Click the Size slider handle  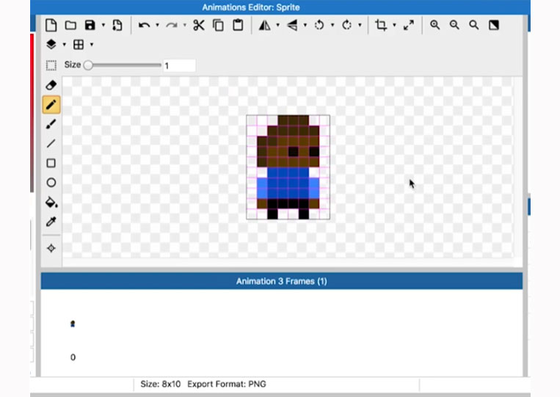pos(88,65)
